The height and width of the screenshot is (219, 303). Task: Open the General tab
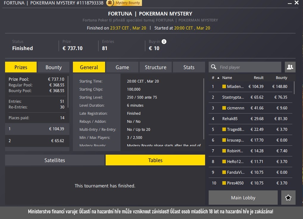89,67
